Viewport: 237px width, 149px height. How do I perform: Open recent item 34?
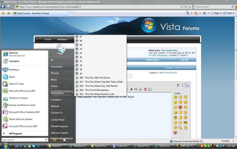coord(100,49)
